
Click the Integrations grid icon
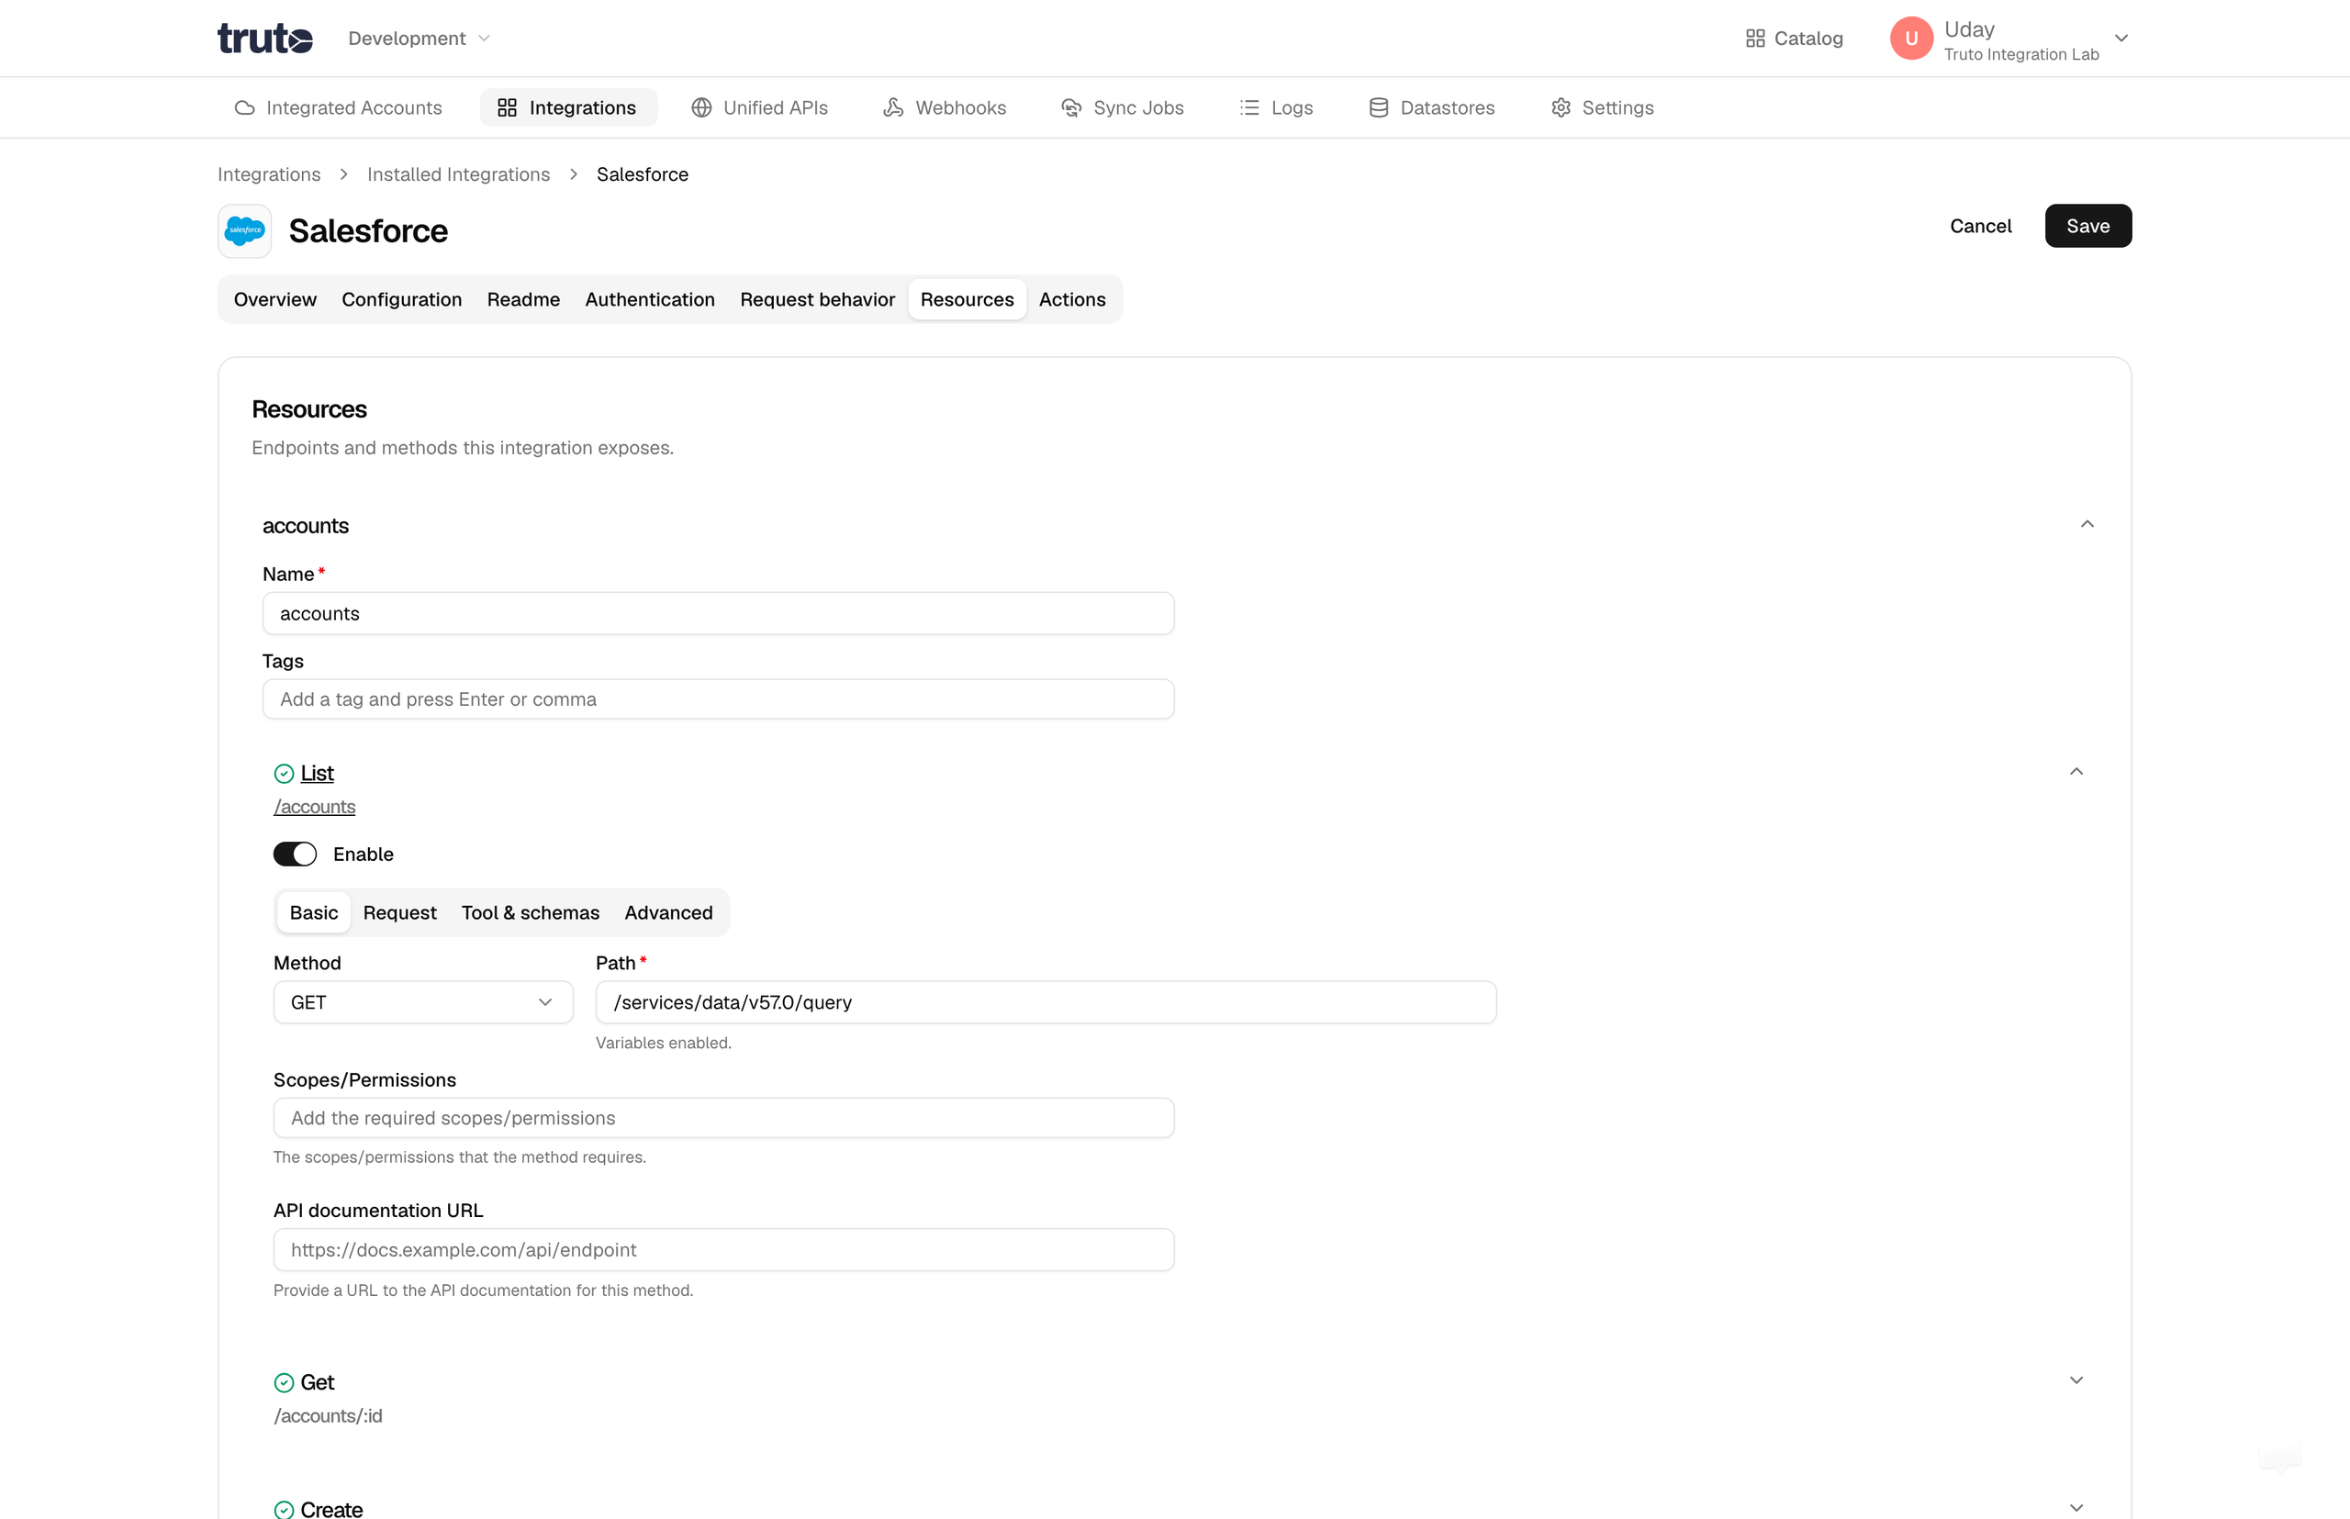pyautogui.click(x=507, y=107)
